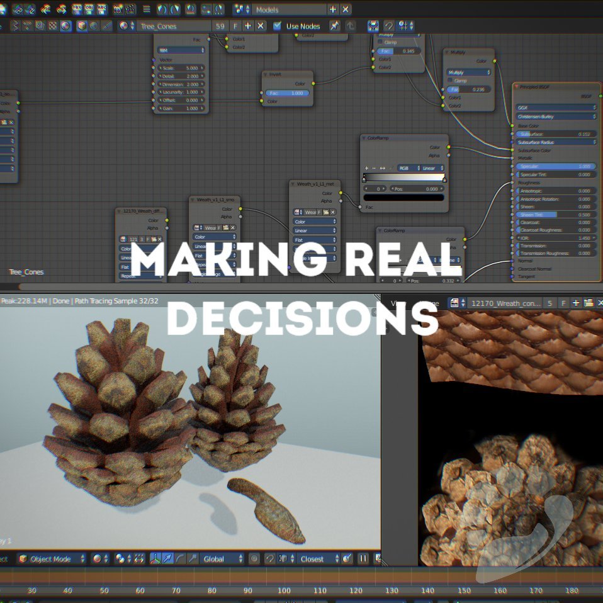Screen dimensions: 603x603
Task: Click the render camera icon in top bar
Action: click(118, 9)
